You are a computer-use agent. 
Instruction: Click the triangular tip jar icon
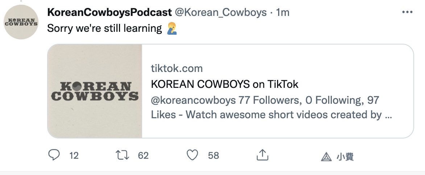click(326, 157)
